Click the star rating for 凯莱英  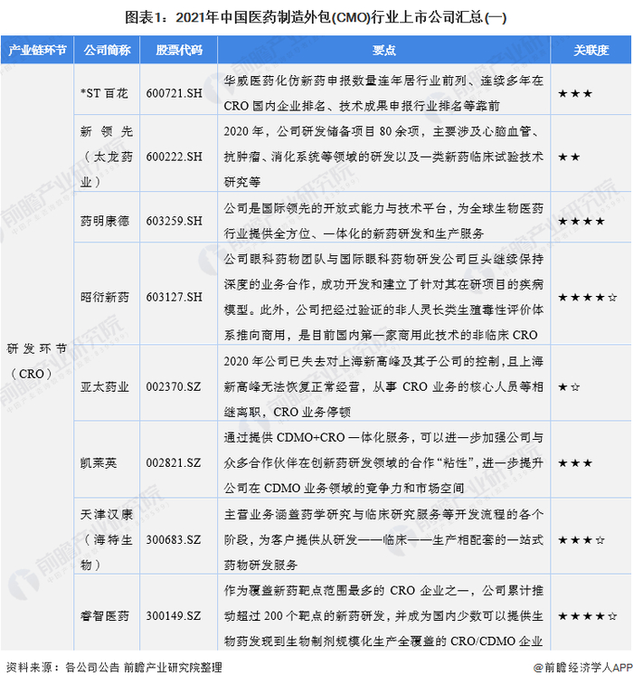point(575,463)
